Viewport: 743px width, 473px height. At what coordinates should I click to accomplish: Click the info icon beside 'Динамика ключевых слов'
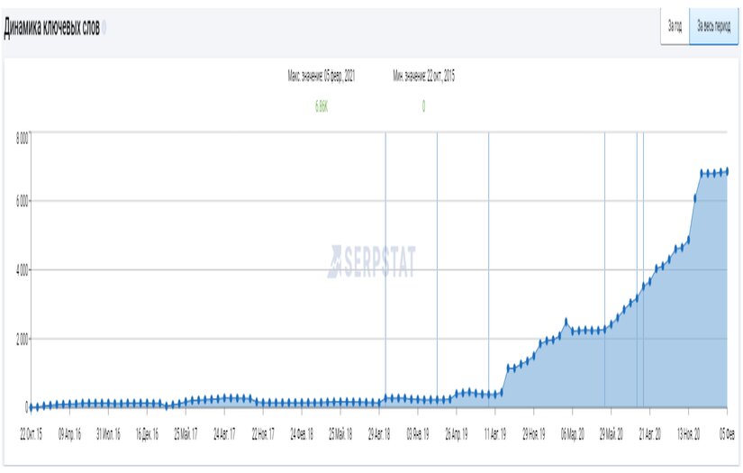(104, 28)
